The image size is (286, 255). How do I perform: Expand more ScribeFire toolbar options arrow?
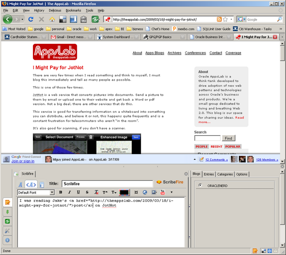pos(172,192)
